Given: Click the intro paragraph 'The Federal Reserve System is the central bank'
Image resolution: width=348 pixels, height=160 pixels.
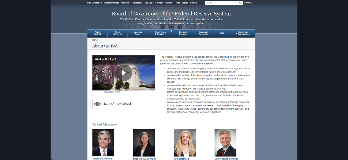Looking at the screenshot, I should pyautogui.click(x=205, y=60).
